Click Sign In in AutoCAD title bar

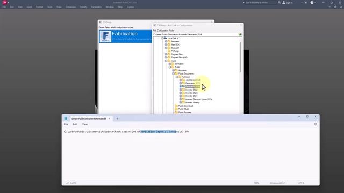point(289,3)
